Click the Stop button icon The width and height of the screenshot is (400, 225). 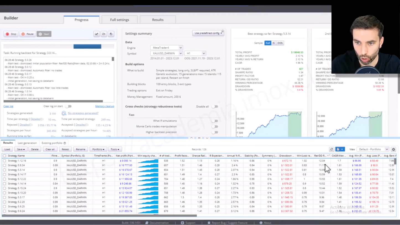click(7, 34)
